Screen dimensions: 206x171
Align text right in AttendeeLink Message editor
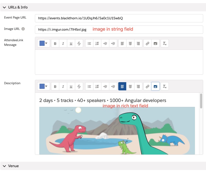coord(138,43)
